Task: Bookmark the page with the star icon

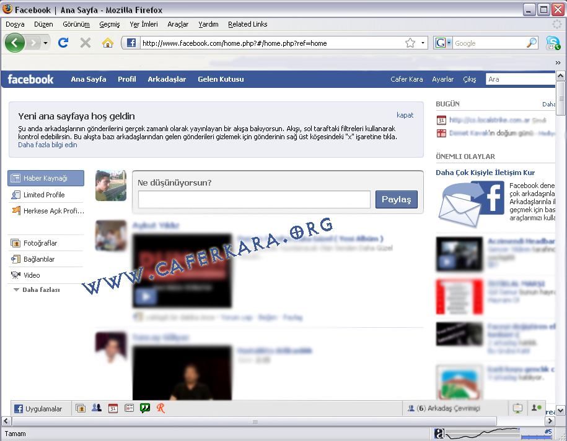Action: coord(410,43)
